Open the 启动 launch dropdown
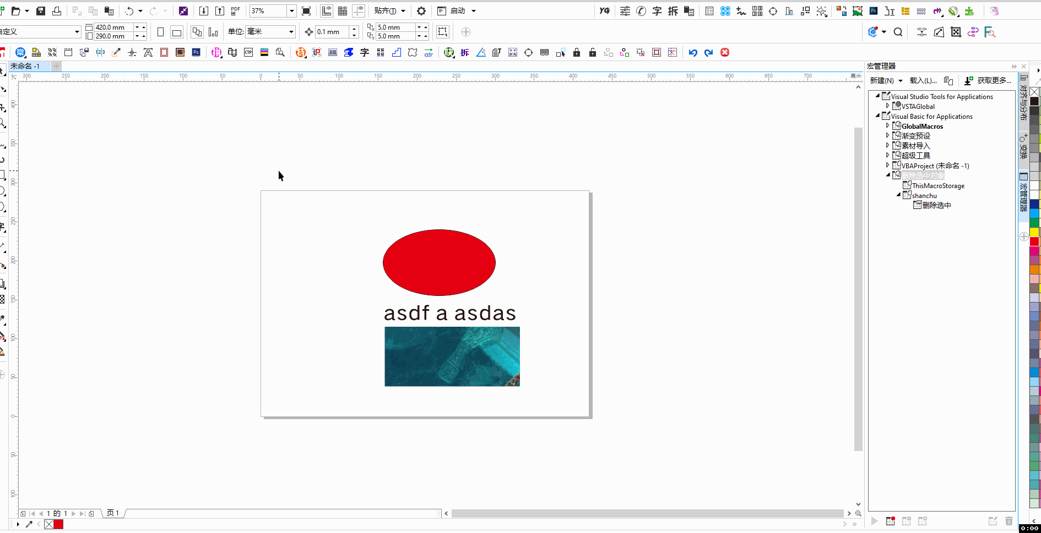The height and width of the screenshot is (533, 1041). (x=473, y=11)
